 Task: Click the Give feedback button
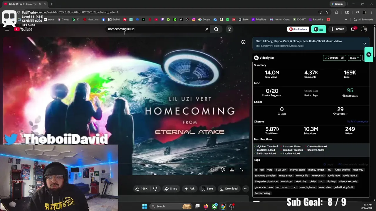click(298, 29)
